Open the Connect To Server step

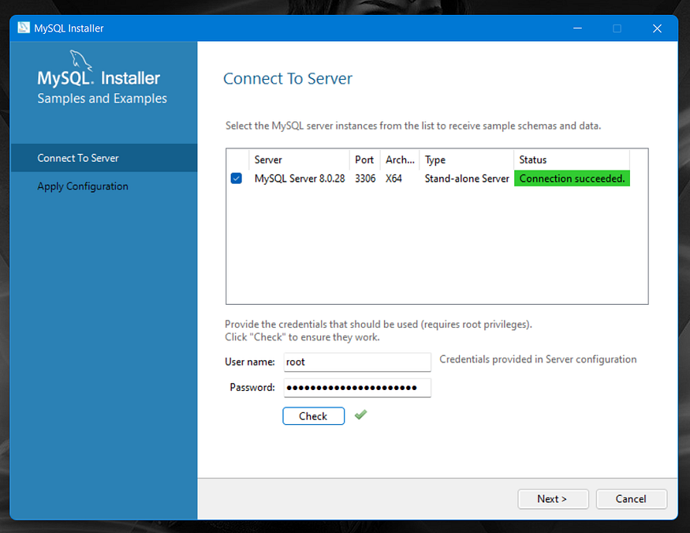pos(104,158)
